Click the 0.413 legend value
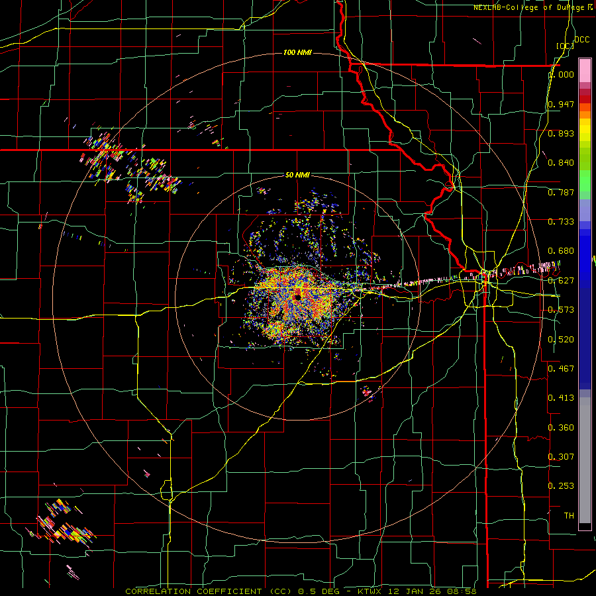596x596 pixels. coord(561,398)
